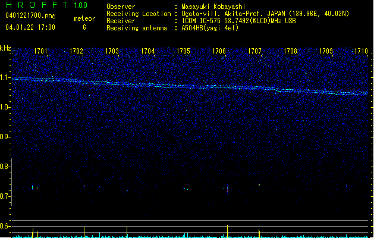
Task: Select the 1710 time marker
Action: tap(361, 52)
